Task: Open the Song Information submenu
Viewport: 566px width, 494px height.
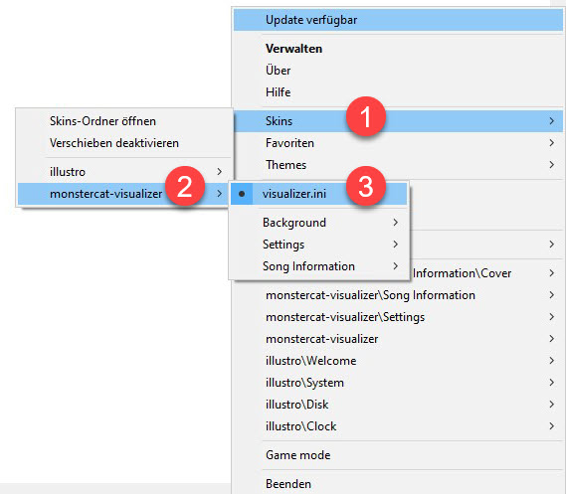Action: pos(318,266)
